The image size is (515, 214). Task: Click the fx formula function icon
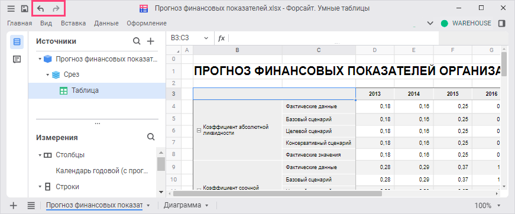click(221, 38)
